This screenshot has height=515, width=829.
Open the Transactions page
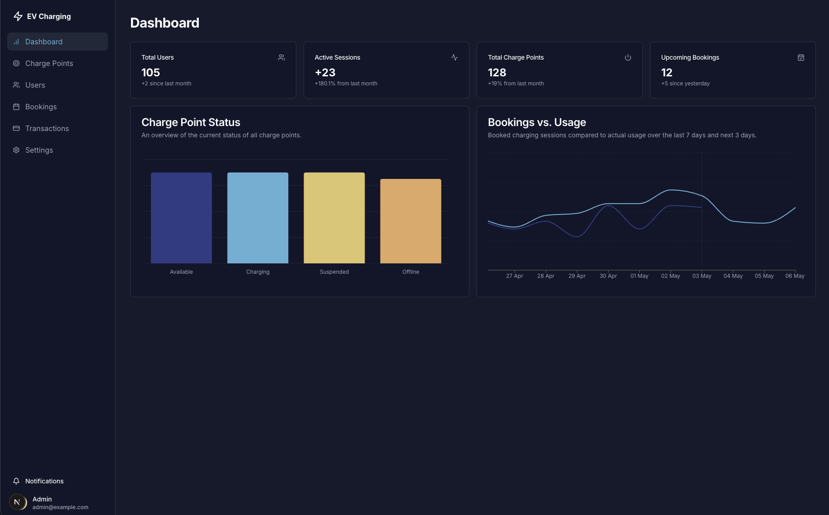tap(57, 128)
